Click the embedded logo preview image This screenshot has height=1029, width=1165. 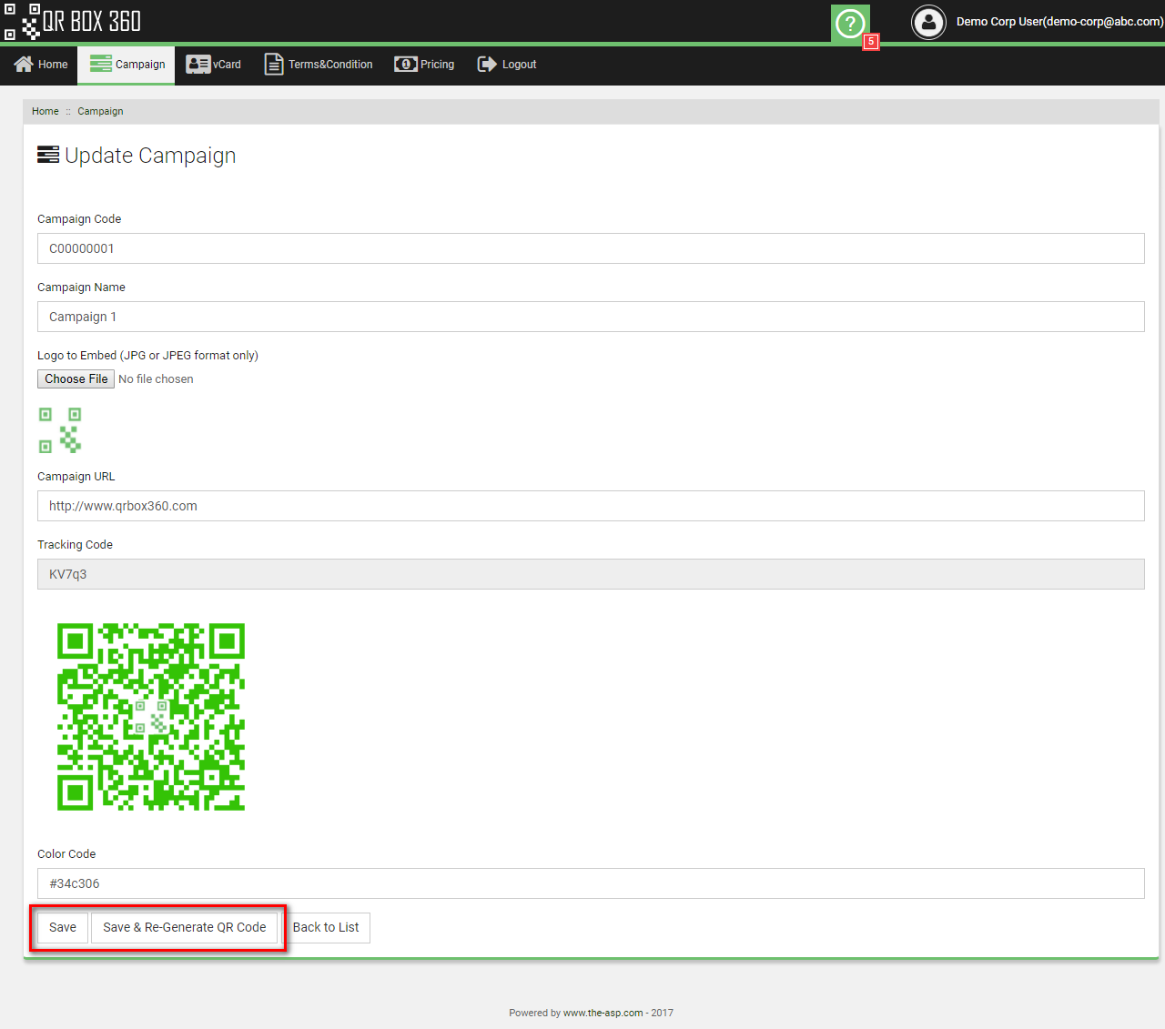(60, 429)
